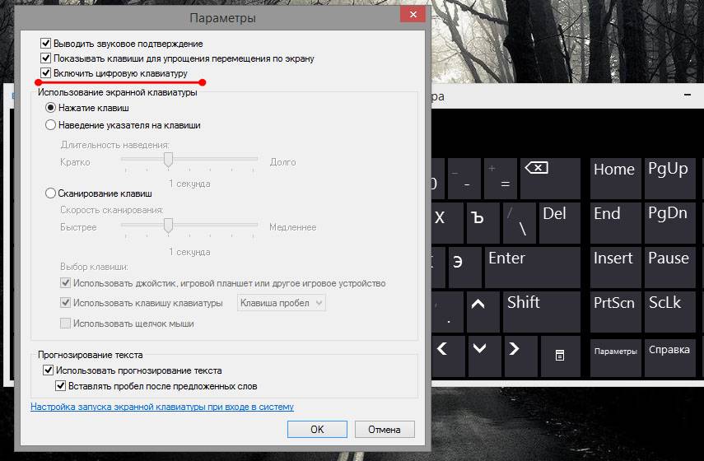Viewport: 704px width, 461px height.
Task: Toggle 'Использовать прогнозирование текста' checkbox
Action: click(x=48, y=370)
